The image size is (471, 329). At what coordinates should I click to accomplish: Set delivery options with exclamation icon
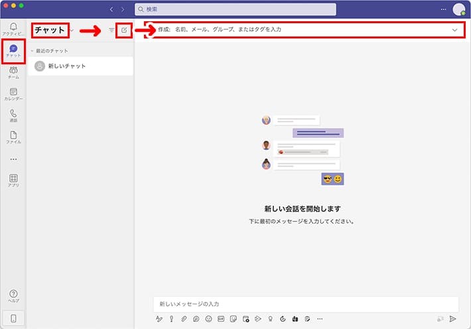coord(172,319)
